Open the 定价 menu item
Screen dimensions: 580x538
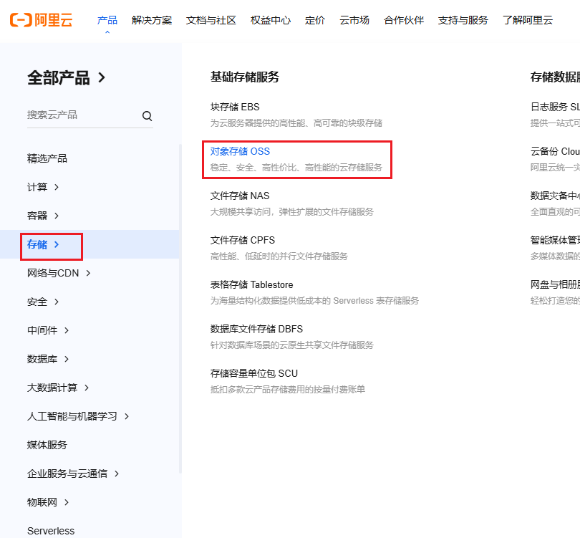point(315,20)
